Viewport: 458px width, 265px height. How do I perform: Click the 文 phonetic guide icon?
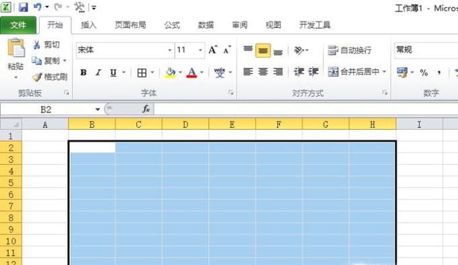(x=220, y=73)
